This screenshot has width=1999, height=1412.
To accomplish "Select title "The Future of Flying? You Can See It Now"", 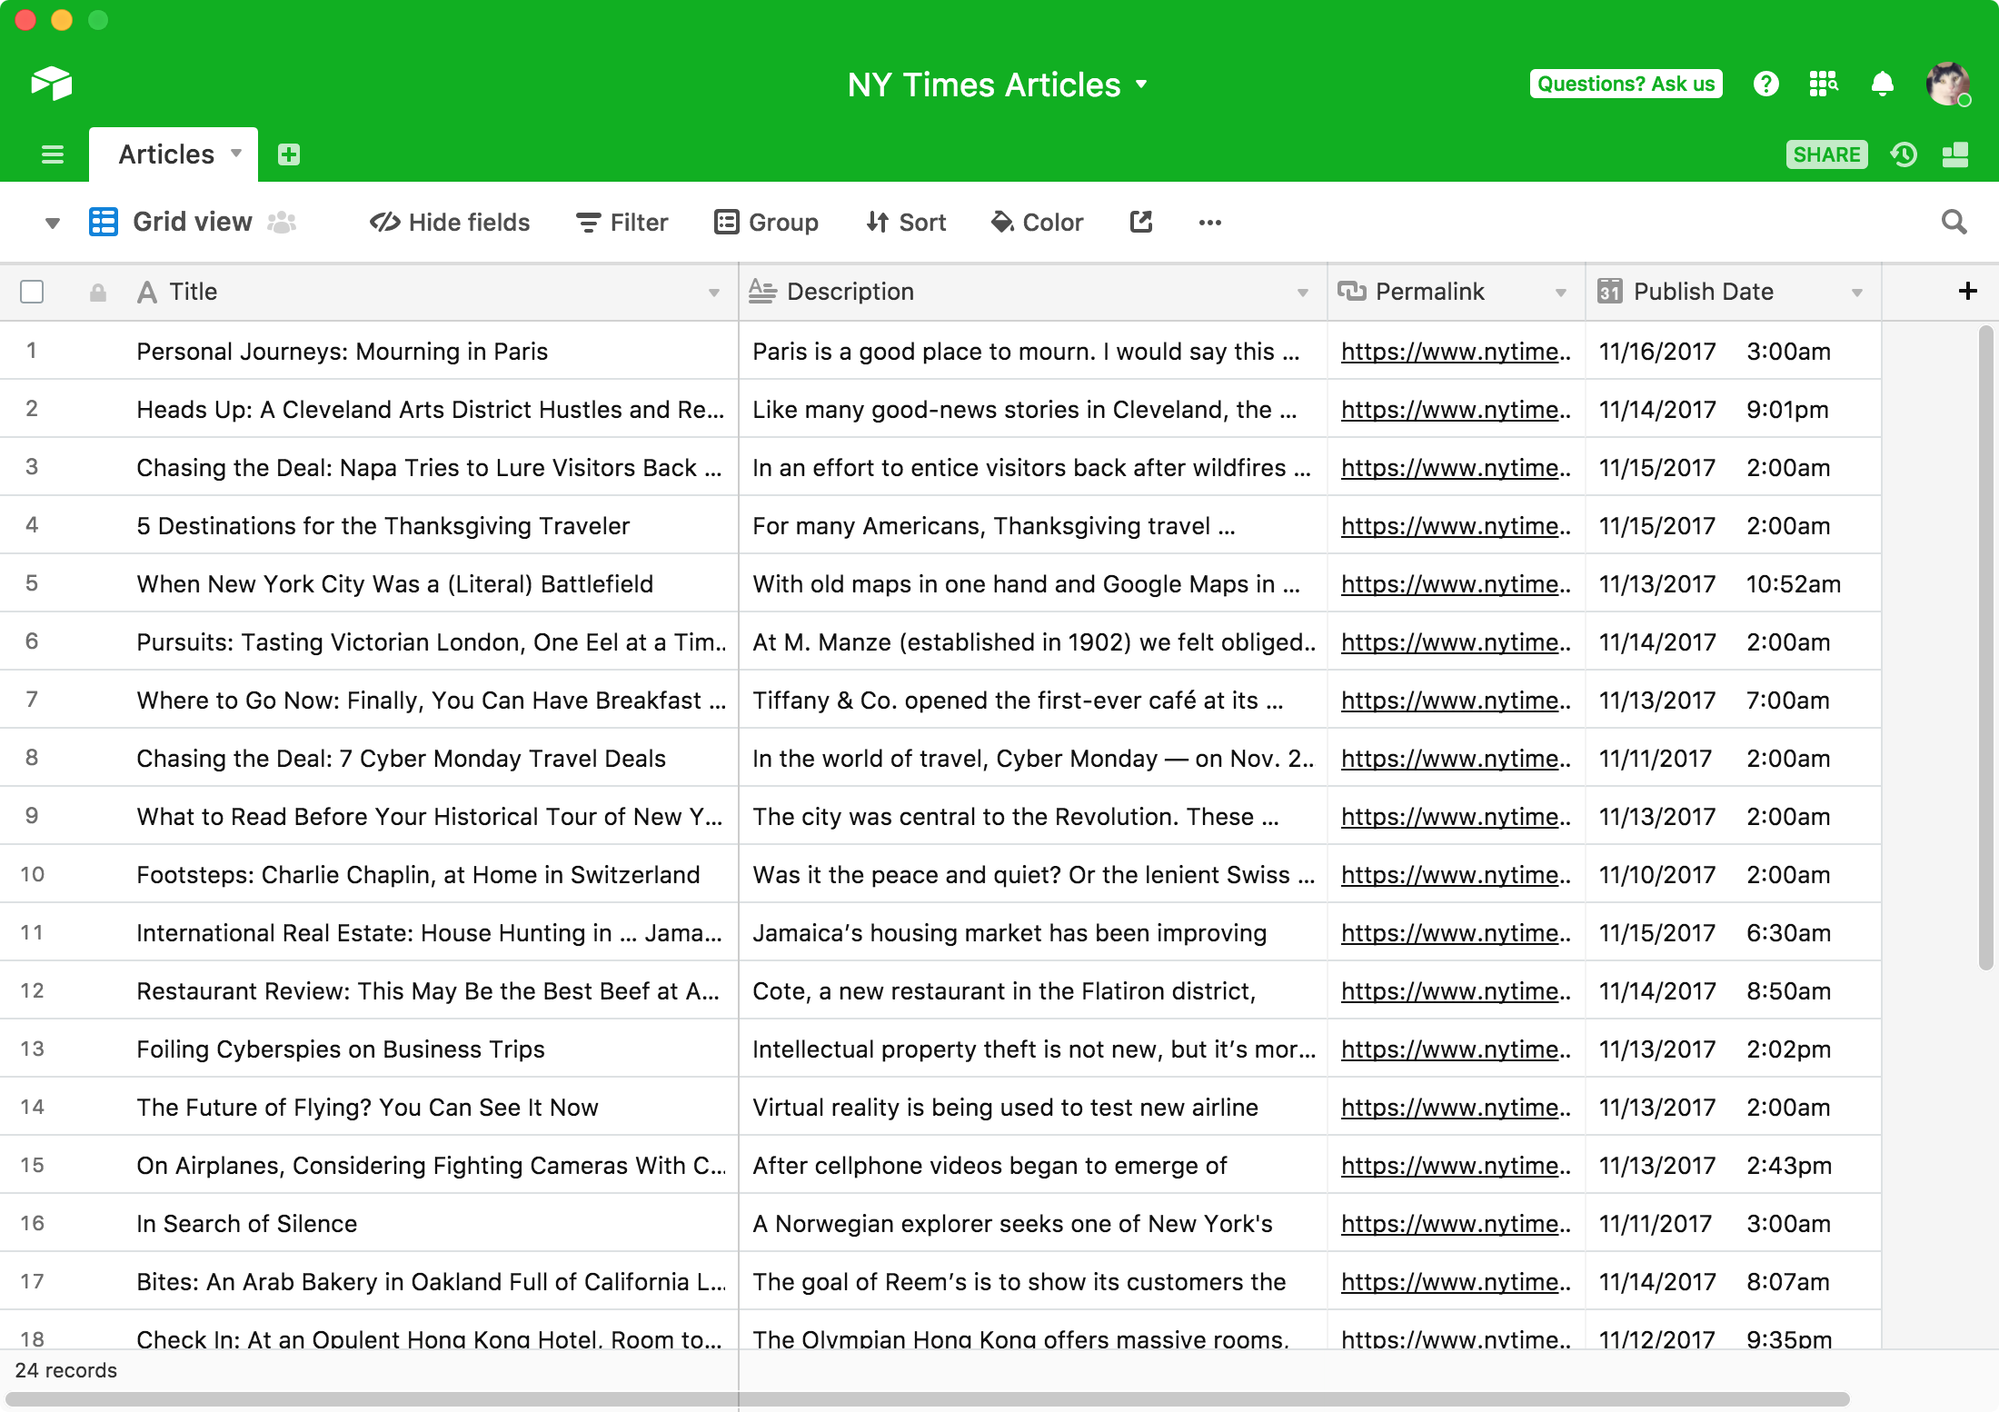I will [367, 1108].
